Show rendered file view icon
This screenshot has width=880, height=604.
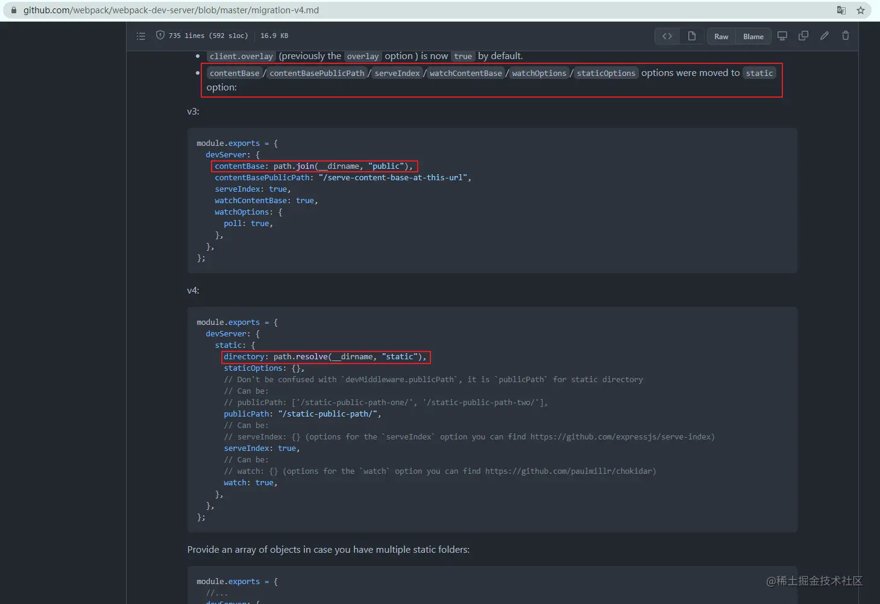click(692, 36)
